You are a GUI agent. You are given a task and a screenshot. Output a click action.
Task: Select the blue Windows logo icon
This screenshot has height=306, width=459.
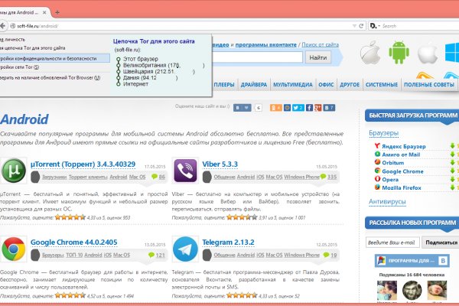pos(452,53)
